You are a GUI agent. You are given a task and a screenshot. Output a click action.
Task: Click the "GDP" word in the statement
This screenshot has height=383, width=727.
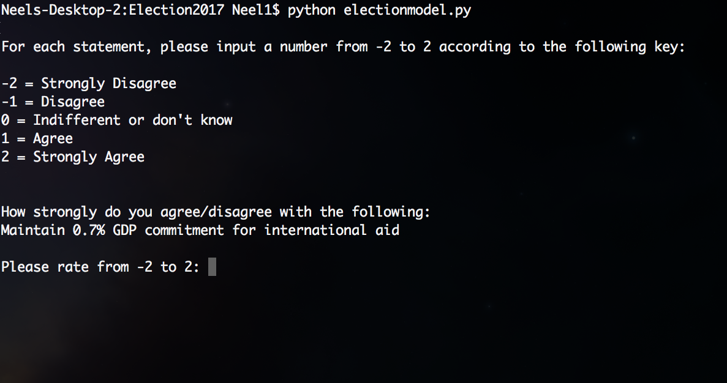tap(124, 231)
